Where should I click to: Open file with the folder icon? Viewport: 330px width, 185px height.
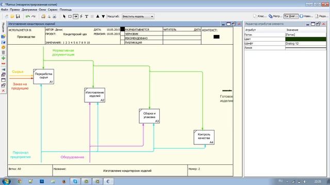pos(12,16)
